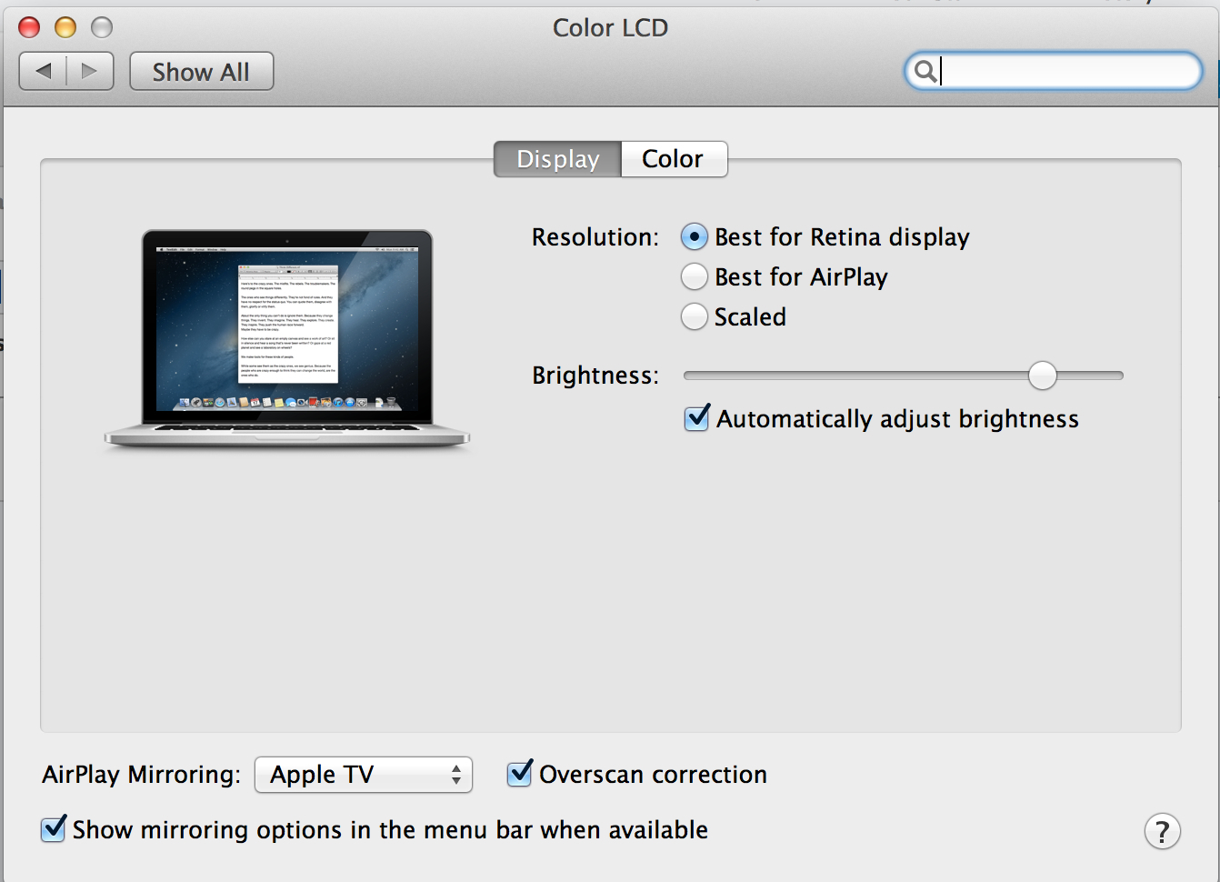Click the back navigation arrow

[x=44, y=70]
